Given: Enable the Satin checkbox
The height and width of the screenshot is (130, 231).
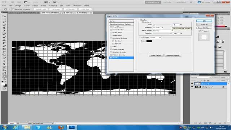Looking at the screenshot, I should [x=111, y=47].
